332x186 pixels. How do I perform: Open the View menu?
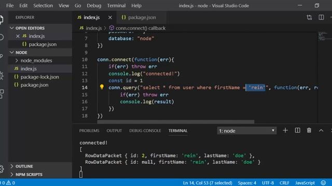[64, 6]
